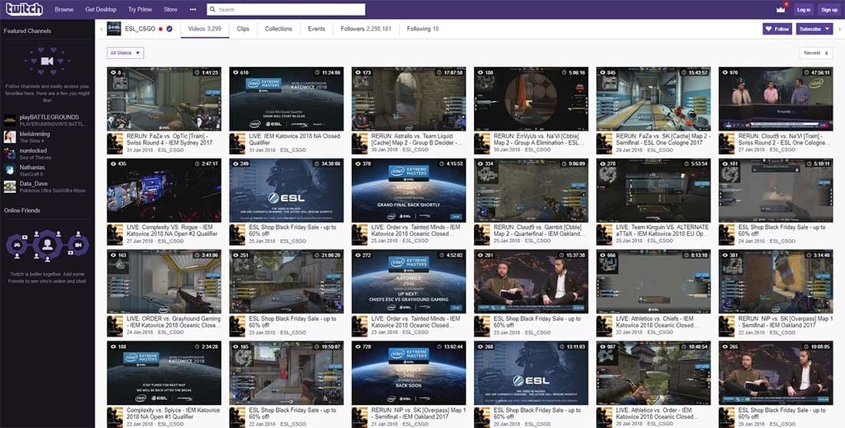Click 'Featured Channels' sidebar heading
Viewport: 845px width, 428px height.
[28, 31]
